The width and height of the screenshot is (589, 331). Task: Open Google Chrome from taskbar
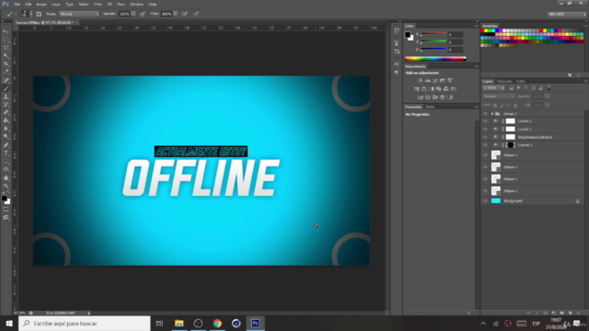[217, 323]
